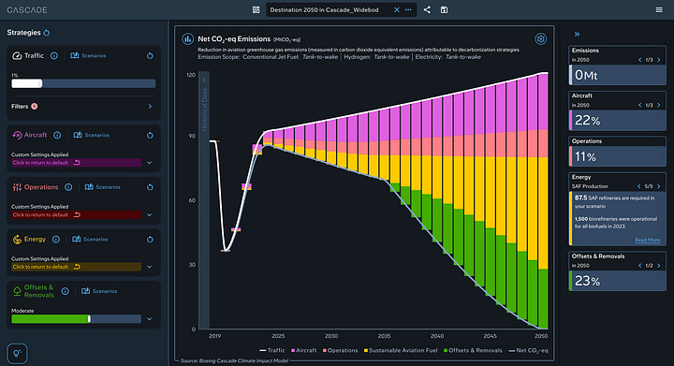Open Operations info tooltip icon
The height and width of the screenshot is (366, 674).
[68, 187]
